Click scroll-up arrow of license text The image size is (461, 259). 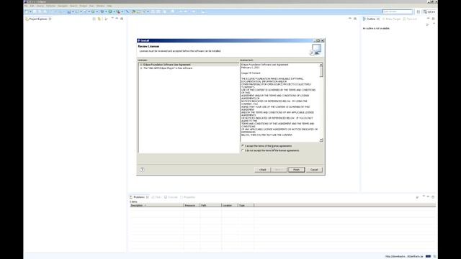(321, 65)
